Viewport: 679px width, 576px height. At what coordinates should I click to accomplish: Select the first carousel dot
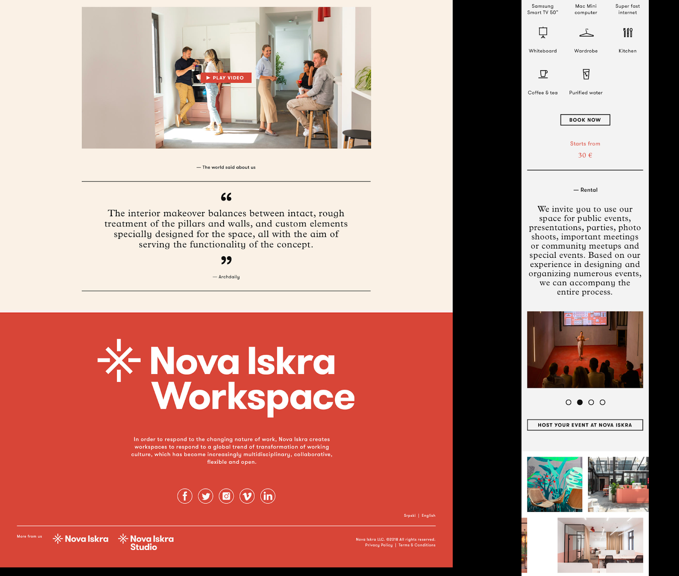point(568,402)
